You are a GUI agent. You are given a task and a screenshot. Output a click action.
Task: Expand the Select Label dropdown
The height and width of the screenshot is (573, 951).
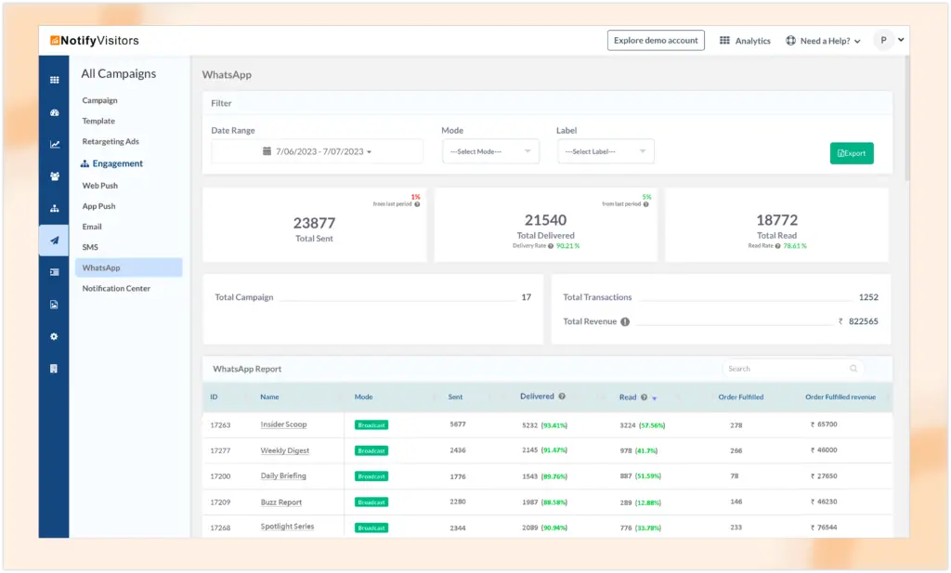(x=606, y=151)
